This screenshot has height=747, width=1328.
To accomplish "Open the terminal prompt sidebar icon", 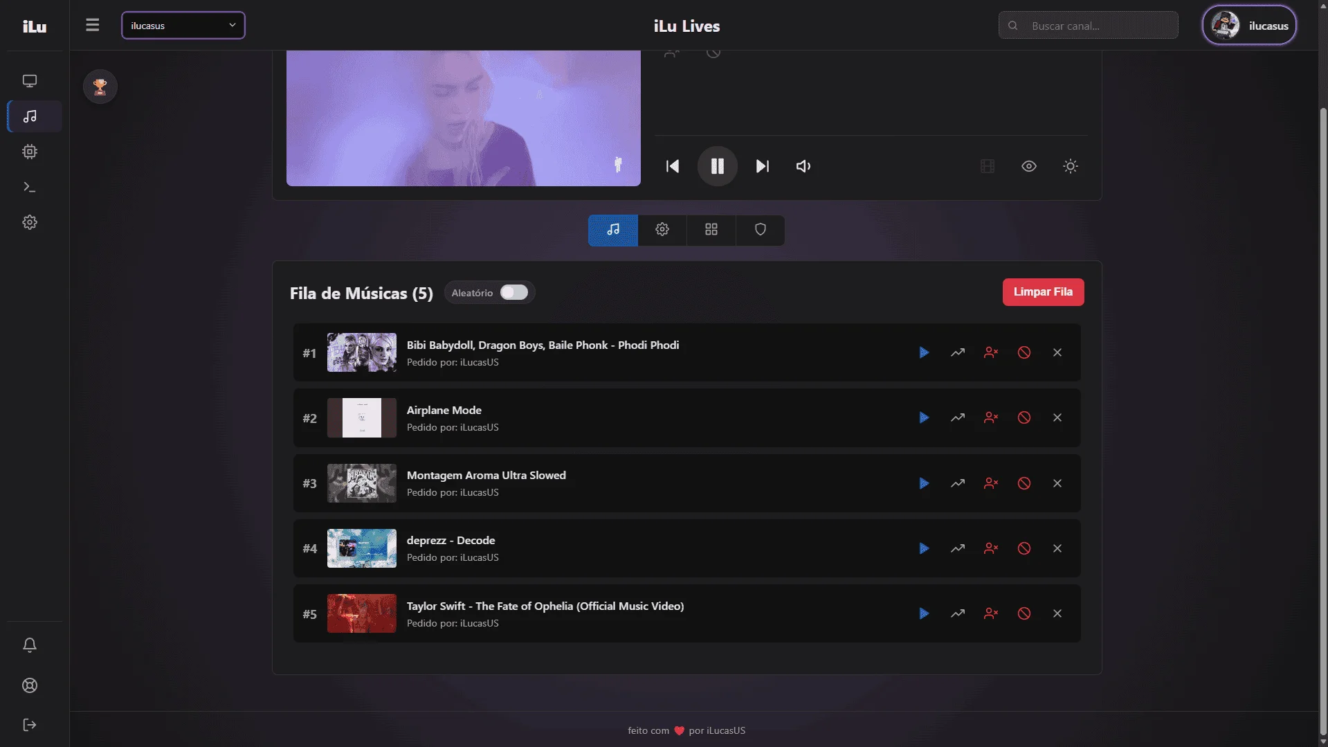I will pos(30,187).
